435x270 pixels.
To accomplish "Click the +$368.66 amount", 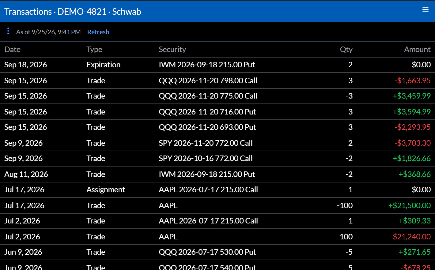I will (x=414, y=174).
